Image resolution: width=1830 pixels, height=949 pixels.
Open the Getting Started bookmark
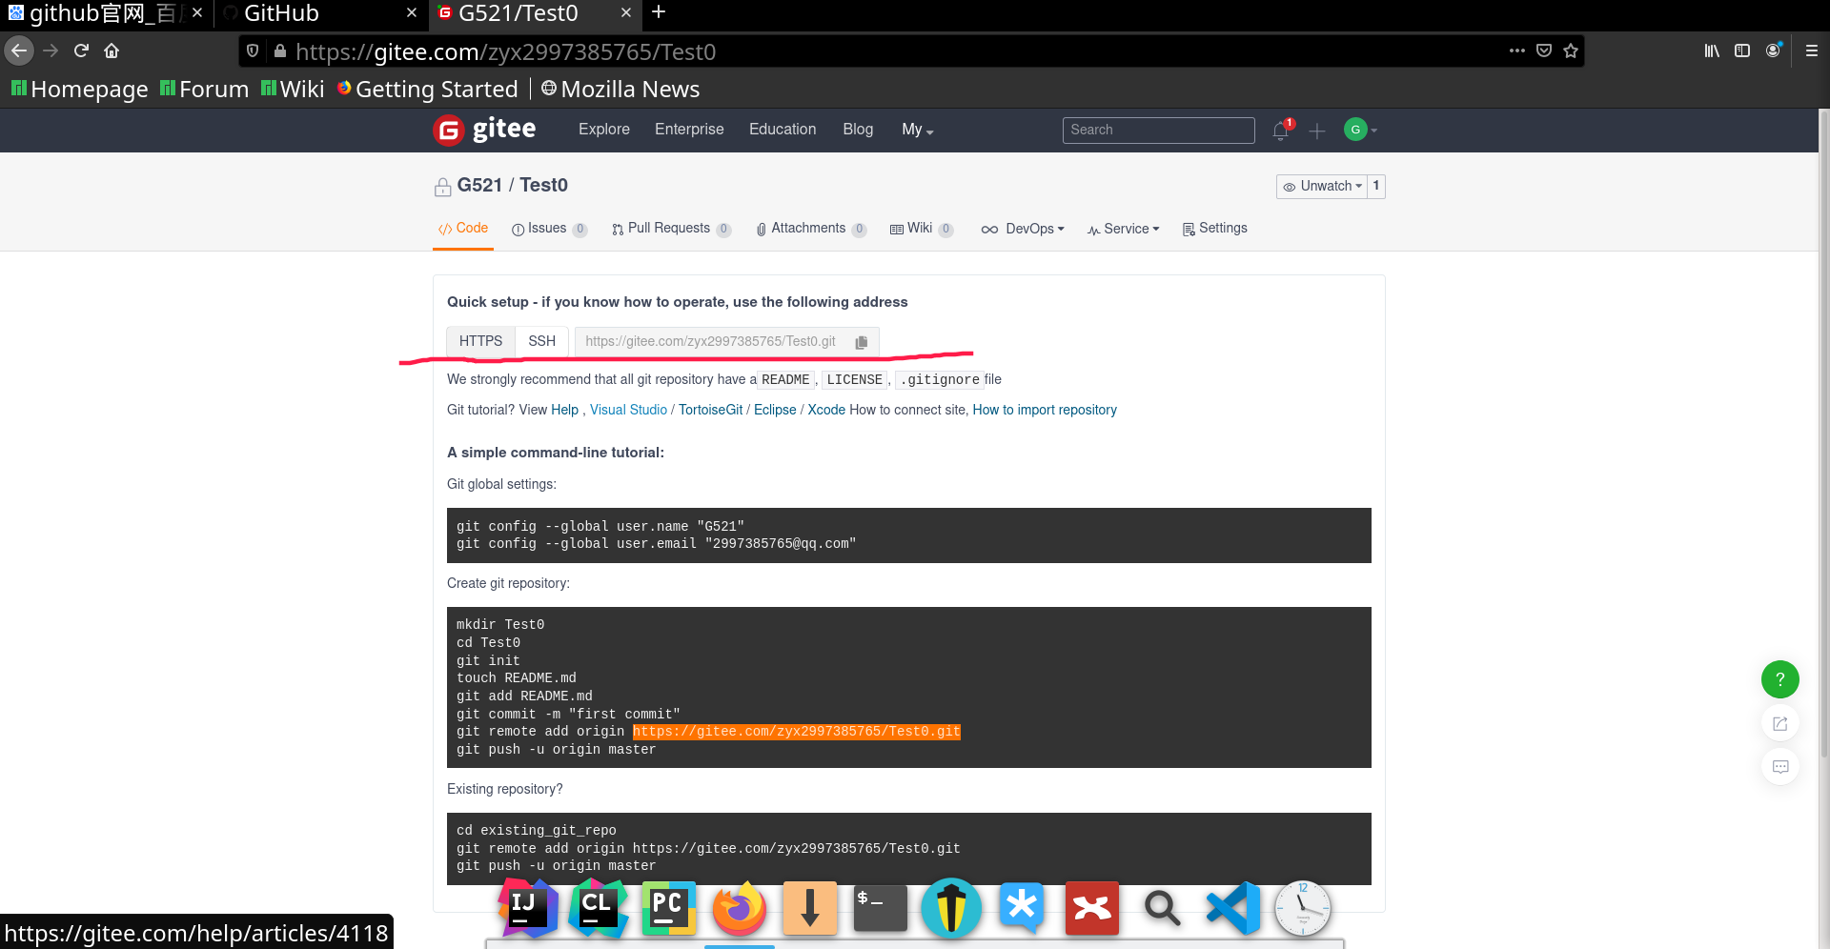pos(428,90)
